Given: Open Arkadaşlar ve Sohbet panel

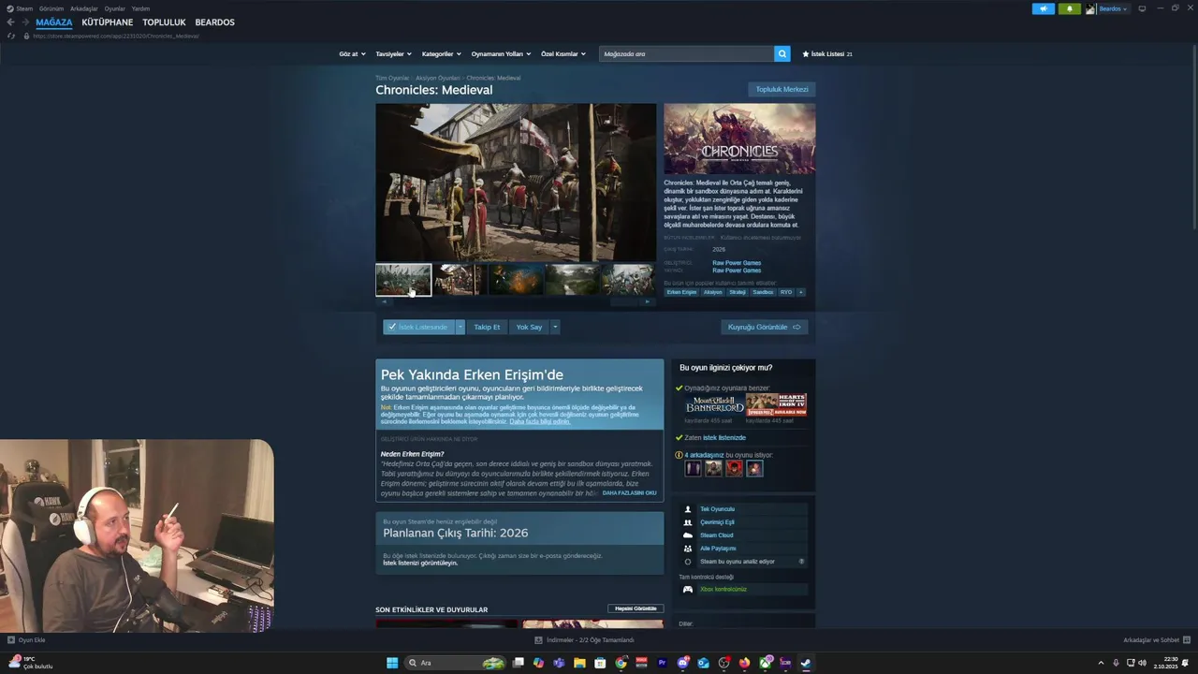Looking at the screenshot, I should pos(1156,640).
